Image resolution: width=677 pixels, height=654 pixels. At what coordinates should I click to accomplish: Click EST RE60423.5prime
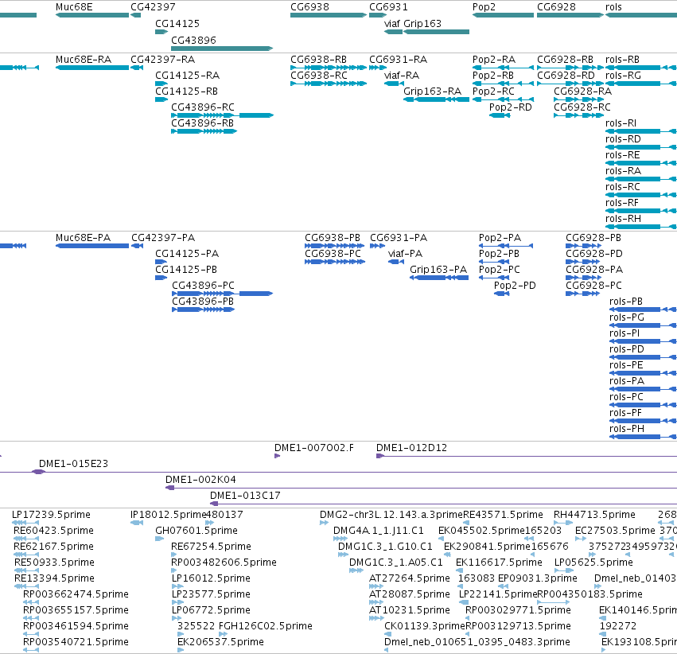click(53, 531)
